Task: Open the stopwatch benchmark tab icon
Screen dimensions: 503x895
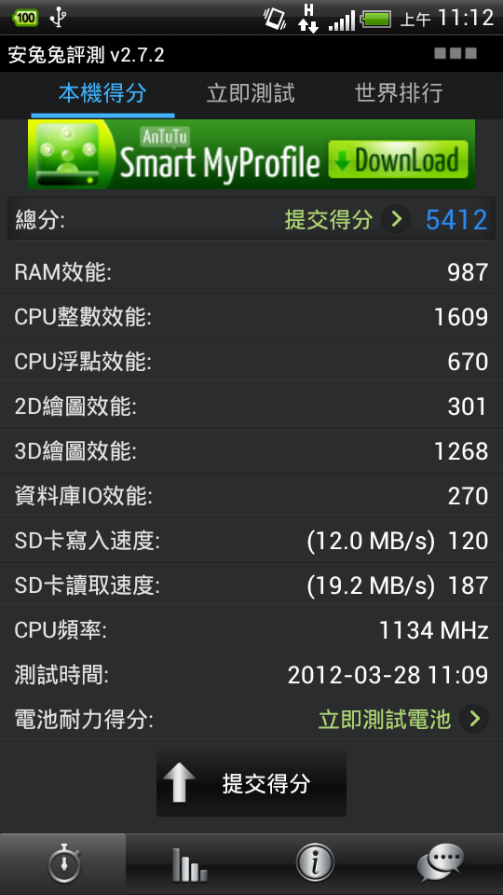Action: [64, 863]
